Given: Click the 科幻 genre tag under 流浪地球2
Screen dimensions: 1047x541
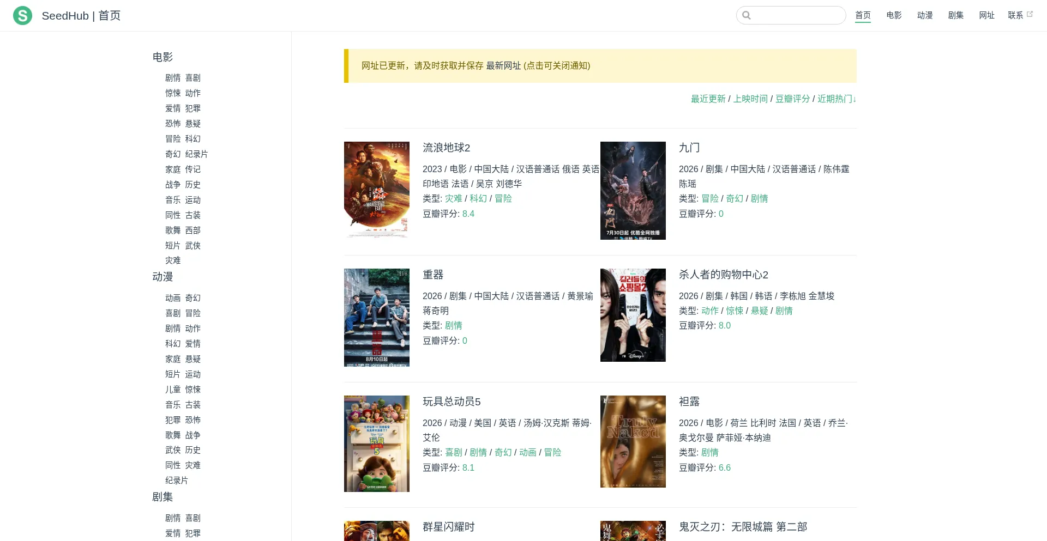Looking at the screenshot, I should click(x=478, y=199).
